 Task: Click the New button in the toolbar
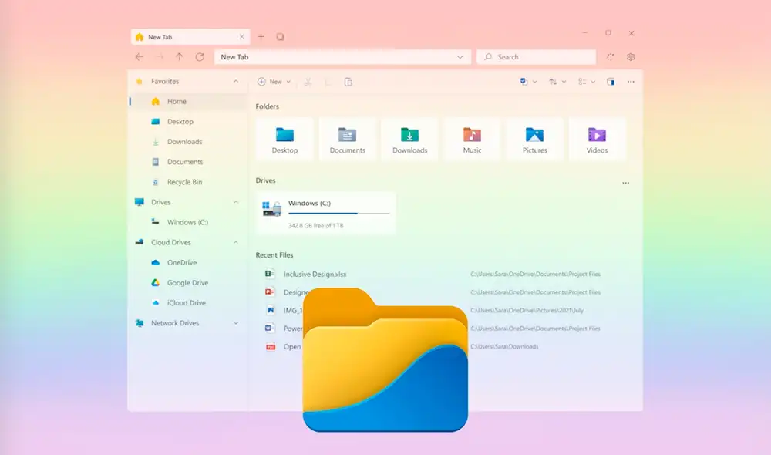coord(274,82)
